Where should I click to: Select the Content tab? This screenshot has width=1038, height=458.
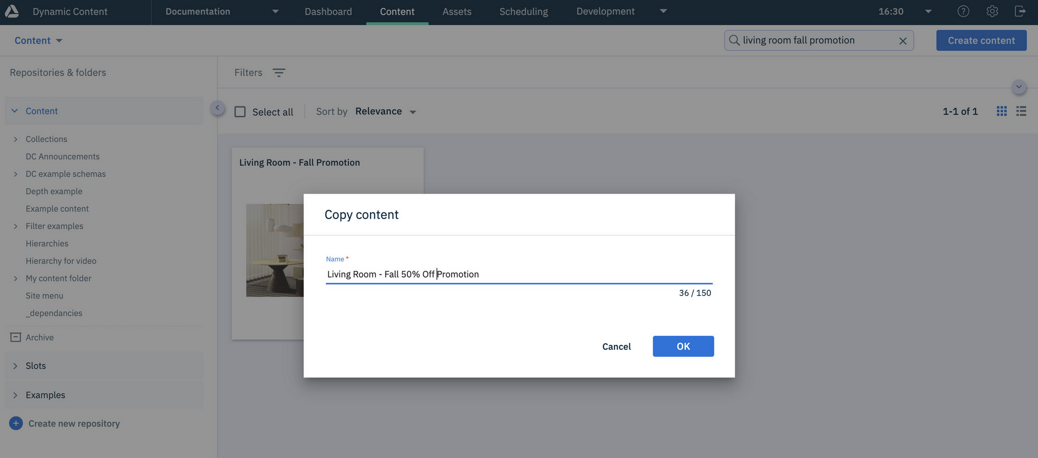click(397, 12)
